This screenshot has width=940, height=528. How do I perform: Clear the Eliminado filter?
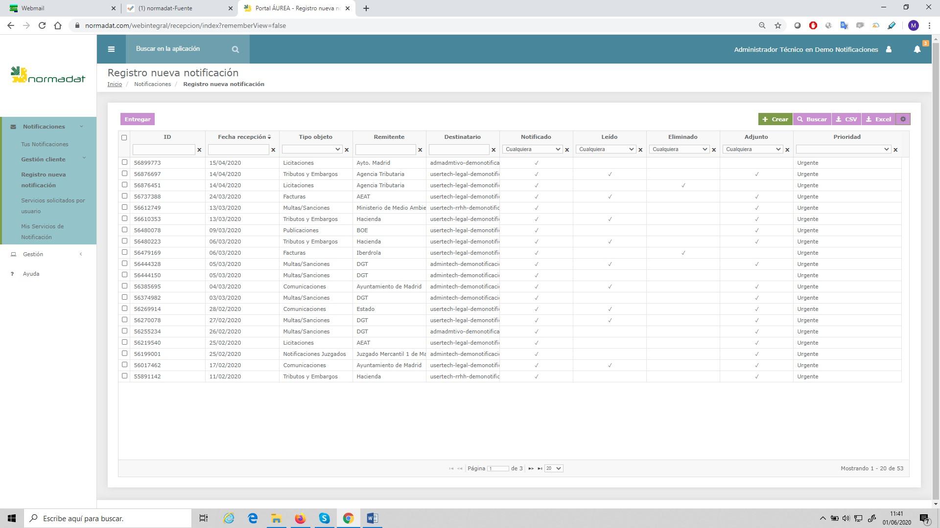[714, 150]
